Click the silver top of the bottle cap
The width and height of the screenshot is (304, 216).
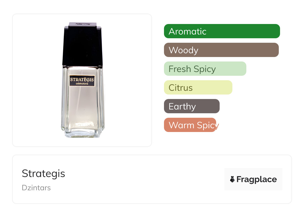coord(82,24)
